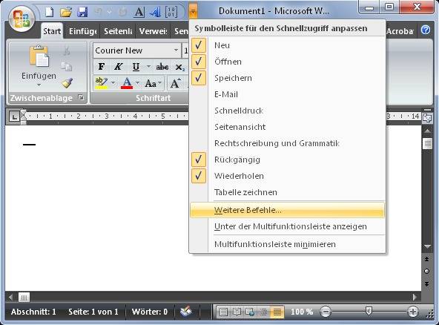Image resolution: width=439 pixels, height=325 pixels.
Task: Click the open folder icon in quick access
Action: tap(66, 12)
